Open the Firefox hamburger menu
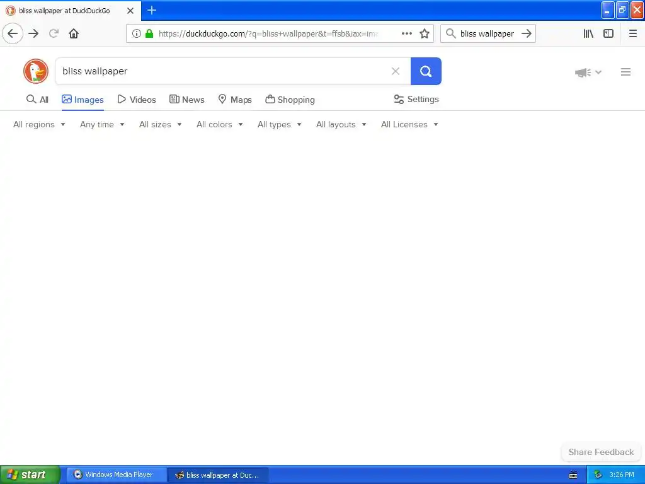This screenshot has height=484, width=645. click(633, 33)
